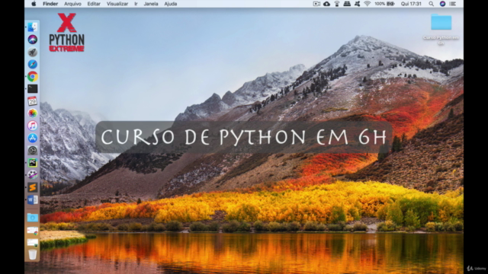This screenshot has width=488, height=274.
Task: Launch Google Chrome from the Dock
Action: tap(32, 76)
